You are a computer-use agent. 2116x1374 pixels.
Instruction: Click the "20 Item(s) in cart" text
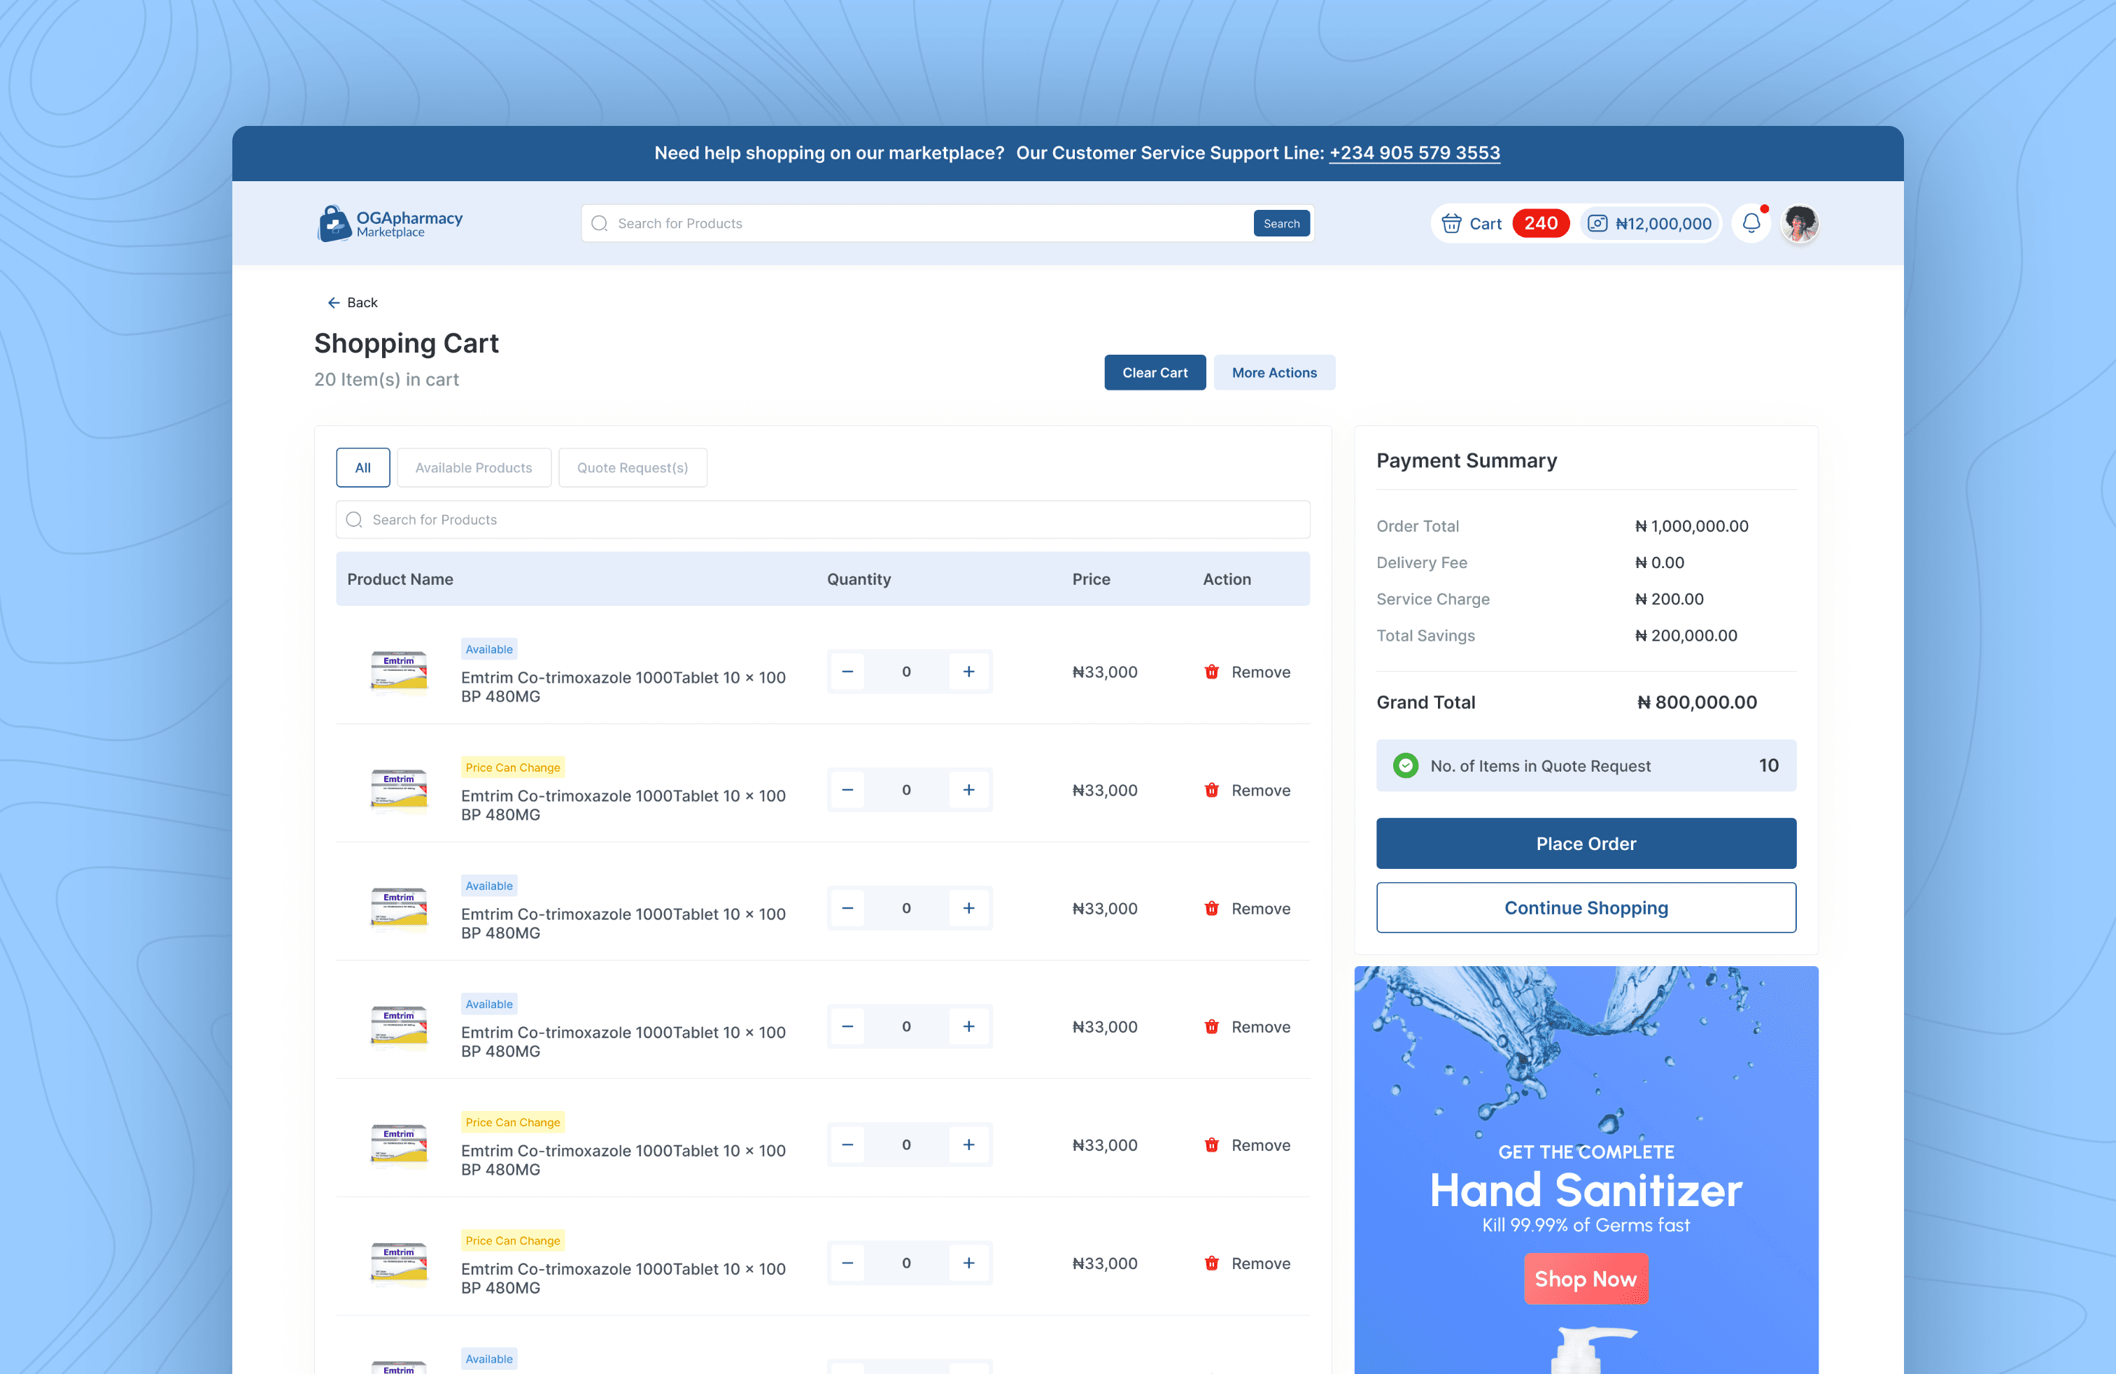pos(387,379)
